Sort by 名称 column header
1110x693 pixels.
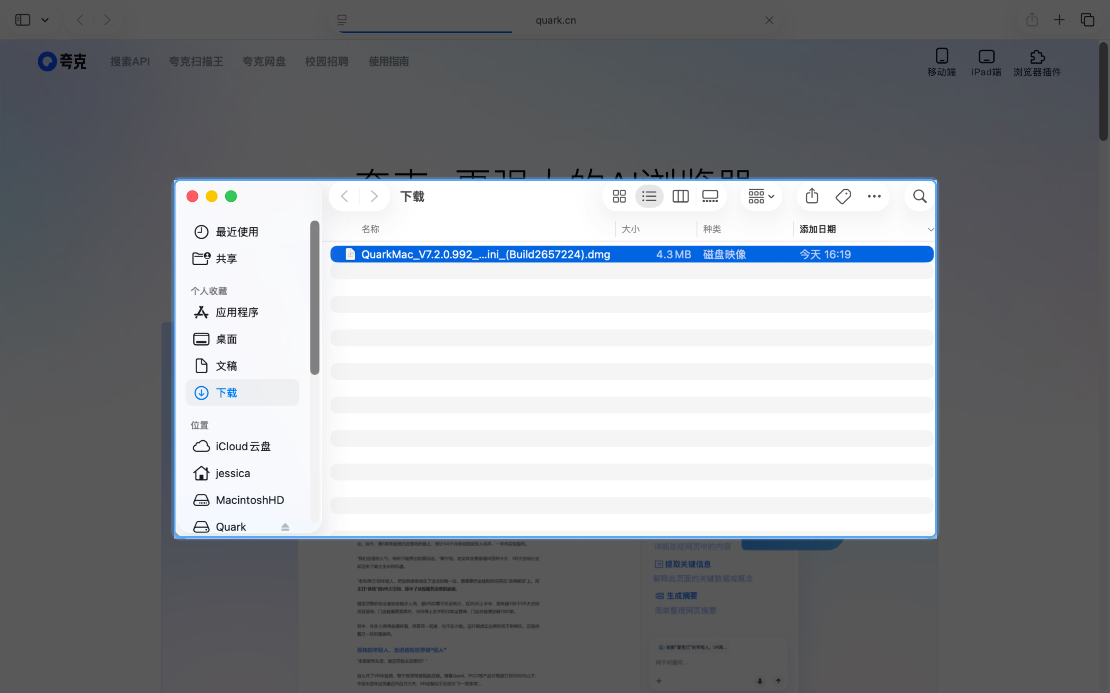click(x=371, y=229)
